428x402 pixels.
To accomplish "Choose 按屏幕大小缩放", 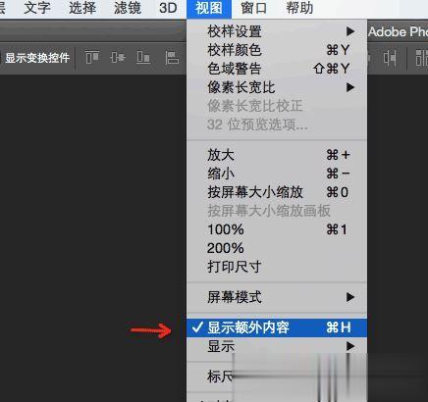I will coord(277,192).
